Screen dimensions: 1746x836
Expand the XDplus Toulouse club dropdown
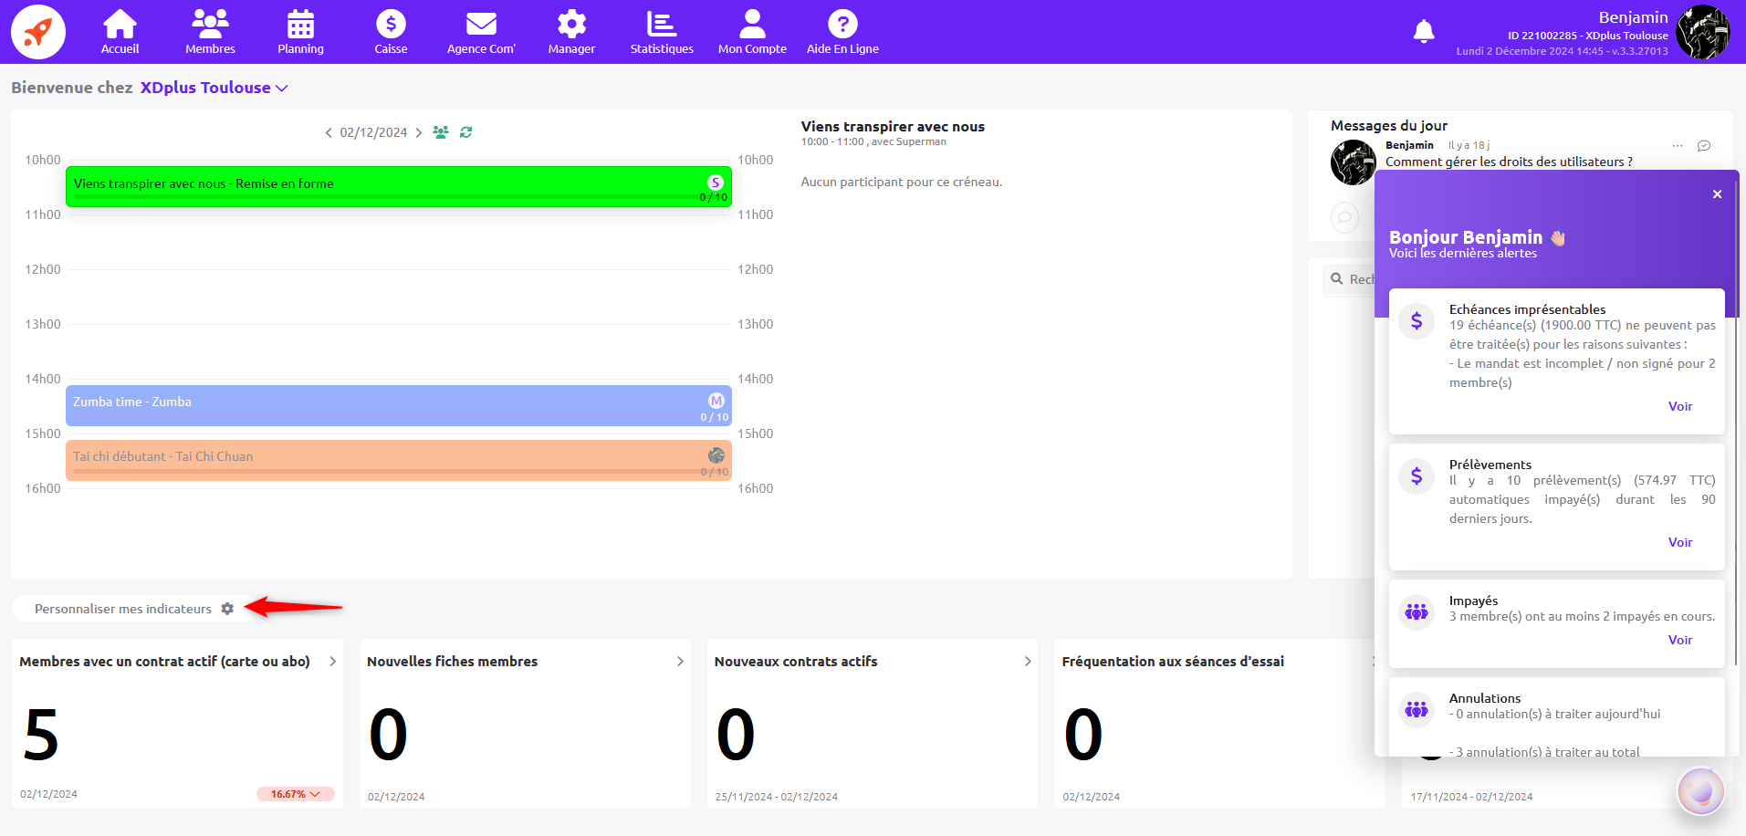(x=282, y=89)
